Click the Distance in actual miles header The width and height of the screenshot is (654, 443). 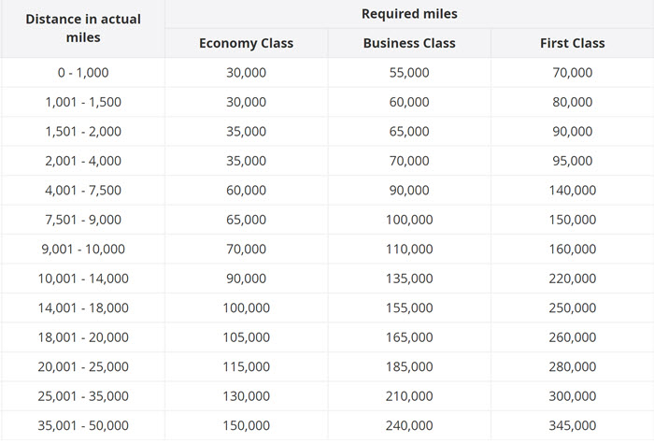83,28
